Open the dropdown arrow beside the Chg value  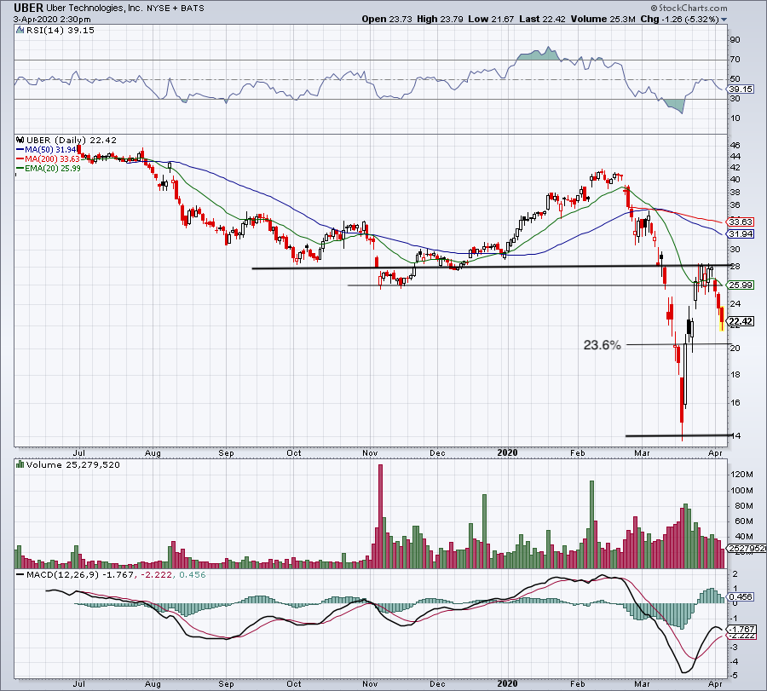[724, 20]
